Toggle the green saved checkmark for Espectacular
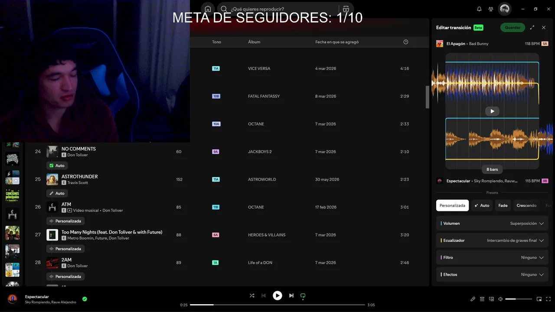555x312 pixels. tap(85, 299)
